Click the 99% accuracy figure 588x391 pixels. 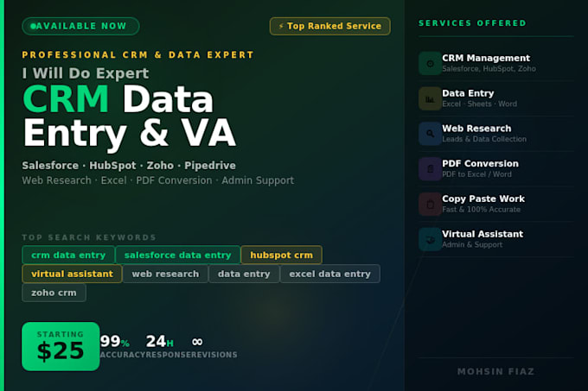point(115,341)
